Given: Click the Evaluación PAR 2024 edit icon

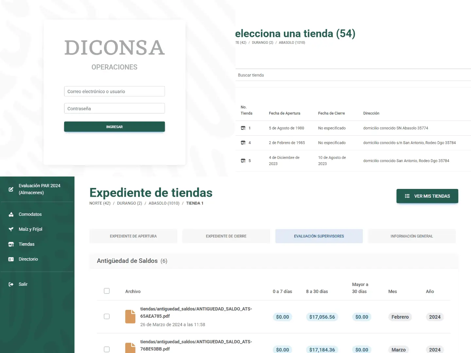Looking at the screenshot, I should (11, 189).
